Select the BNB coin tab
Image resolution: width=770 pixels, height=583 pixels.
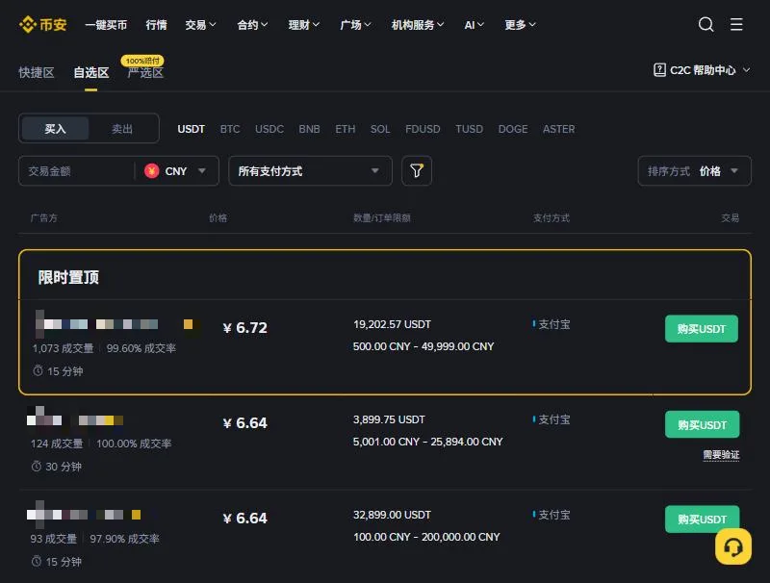click(x=309, y=129)
